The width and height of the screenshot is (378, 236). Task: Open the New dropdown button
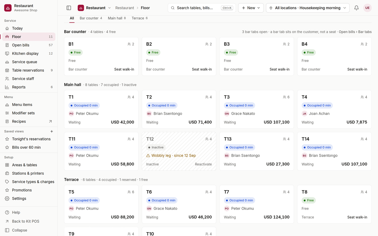point(251,8)
